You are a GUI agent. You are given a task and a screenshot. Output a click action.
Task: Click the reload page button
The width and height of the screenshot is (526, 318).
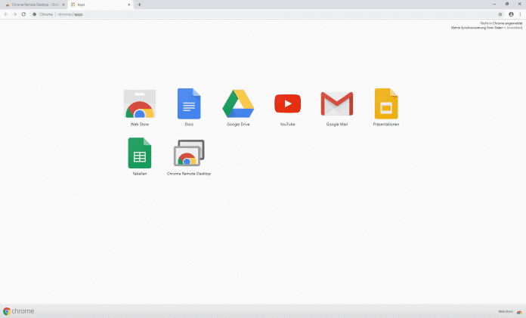click(23, 14)
